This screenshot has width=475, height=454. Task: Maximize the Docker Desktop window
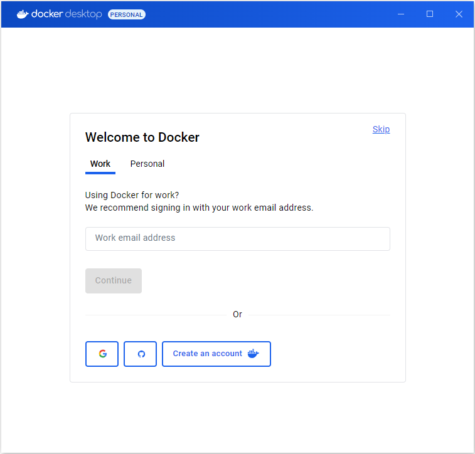tap(430, 14)
